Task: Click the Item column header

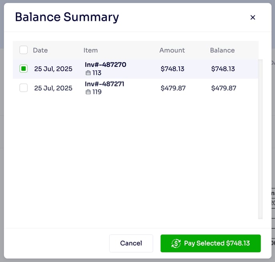Action: [90, 50]
